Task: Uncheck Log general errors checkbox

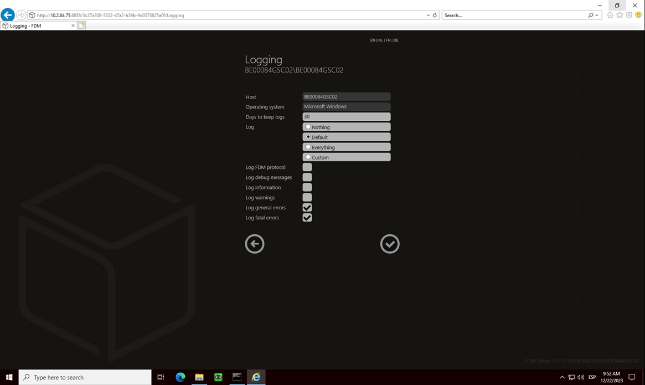Action: coord(307,208)
